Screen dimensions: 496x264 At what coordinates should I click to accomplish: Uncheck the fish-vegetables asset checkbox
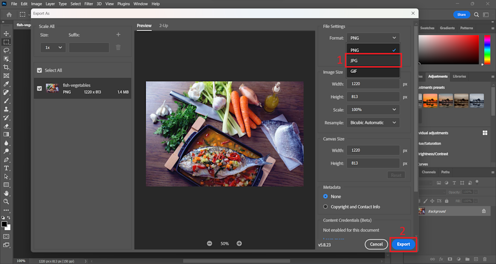(x=40, y=88)
